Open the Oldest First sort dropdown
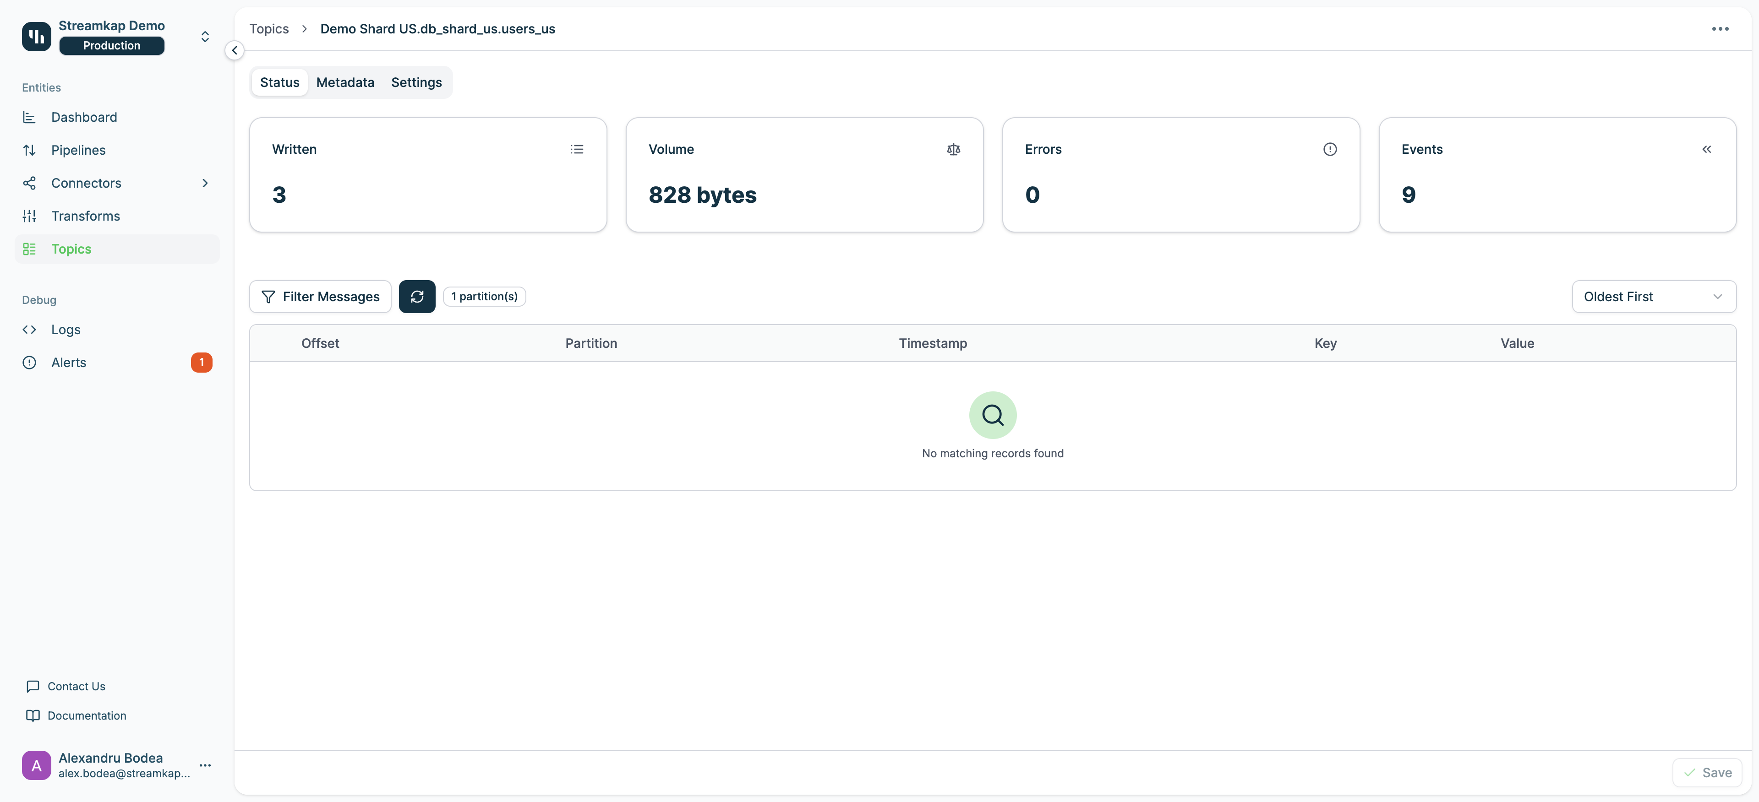This screenshot has height=802, width=1759. coord(1653,296)
